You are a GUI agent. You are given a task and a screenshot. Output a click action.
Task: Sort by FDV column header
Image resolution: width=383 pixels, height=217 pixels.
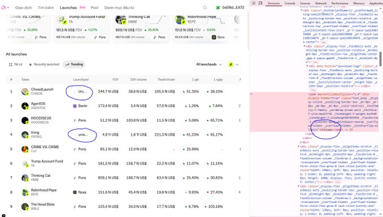(x=115, y=80)
